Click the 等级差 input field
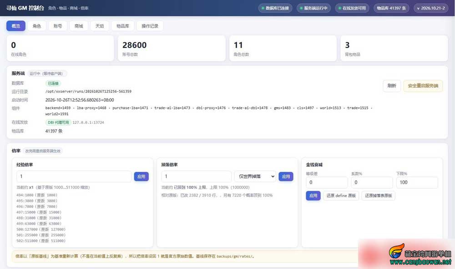The width and height of the screenshot is (455, 269). 327,182
